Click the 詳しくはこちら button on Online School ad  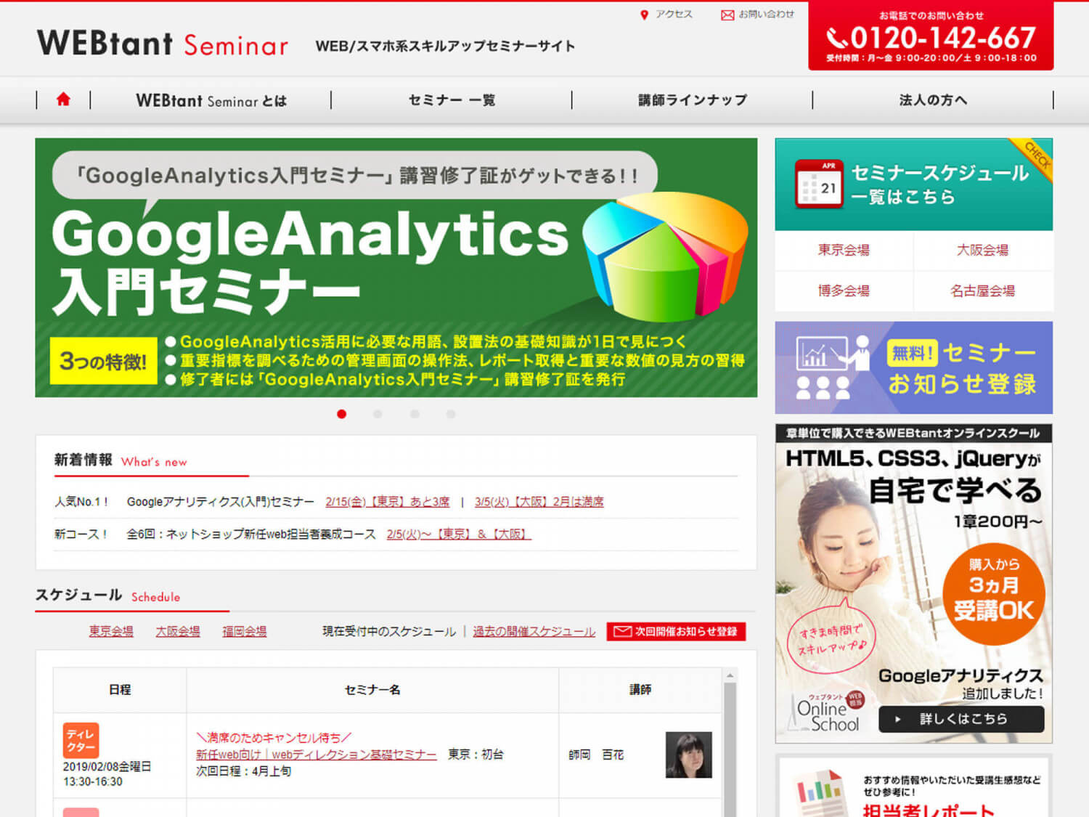(961, 719)
